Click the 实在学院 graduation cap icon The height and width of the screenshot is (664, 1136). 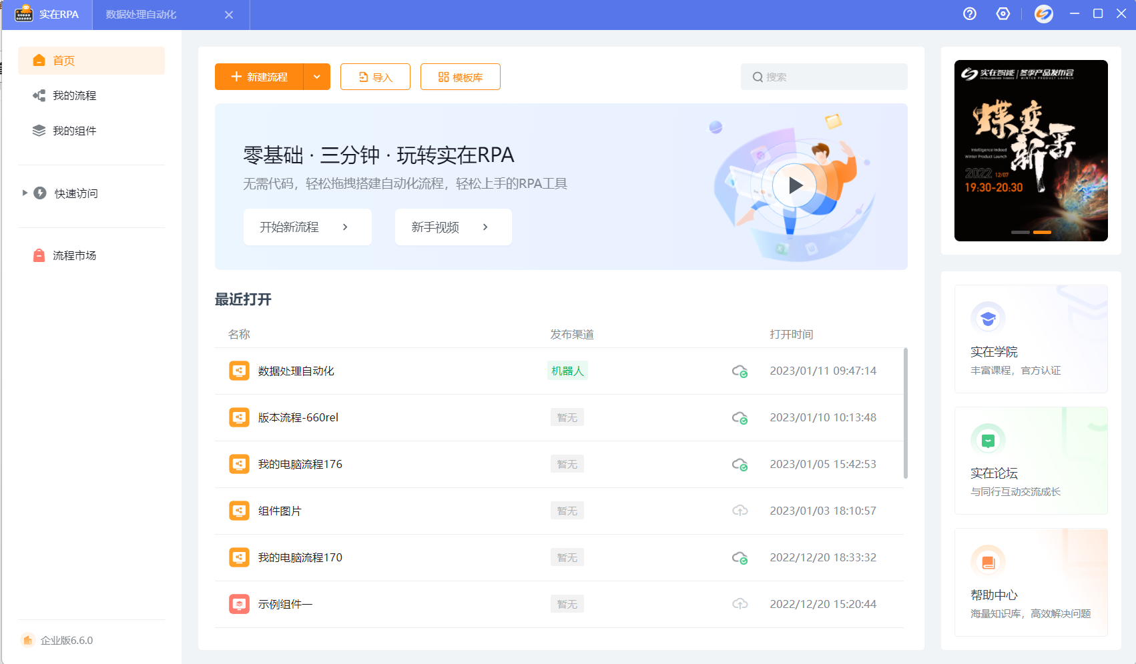988,319
